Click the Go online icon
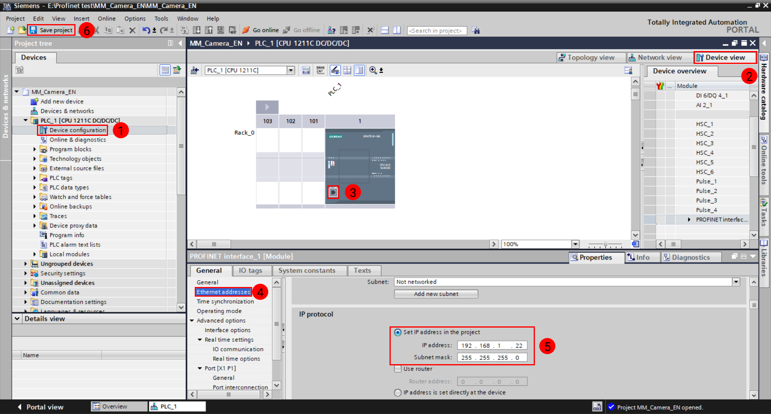Viewport: 771px width, 414px height. tap(246, 30)
